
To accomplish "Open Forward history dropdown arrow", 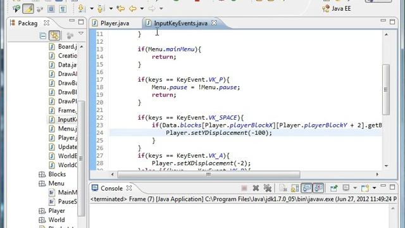I will click(x=161, y=8).
